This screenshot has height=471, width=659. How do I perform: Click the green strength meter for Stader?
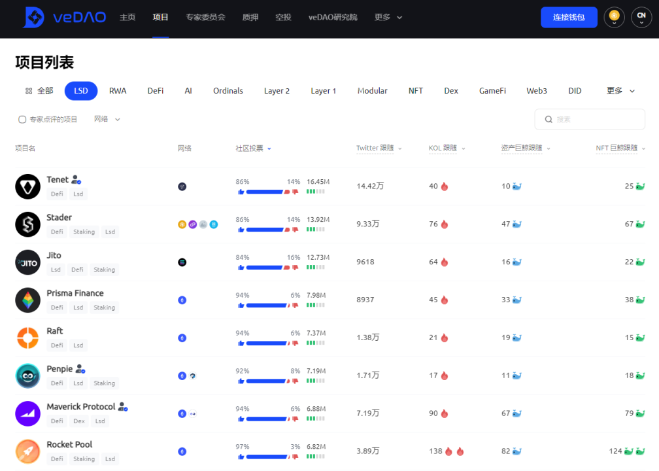[x=316, y=229]
